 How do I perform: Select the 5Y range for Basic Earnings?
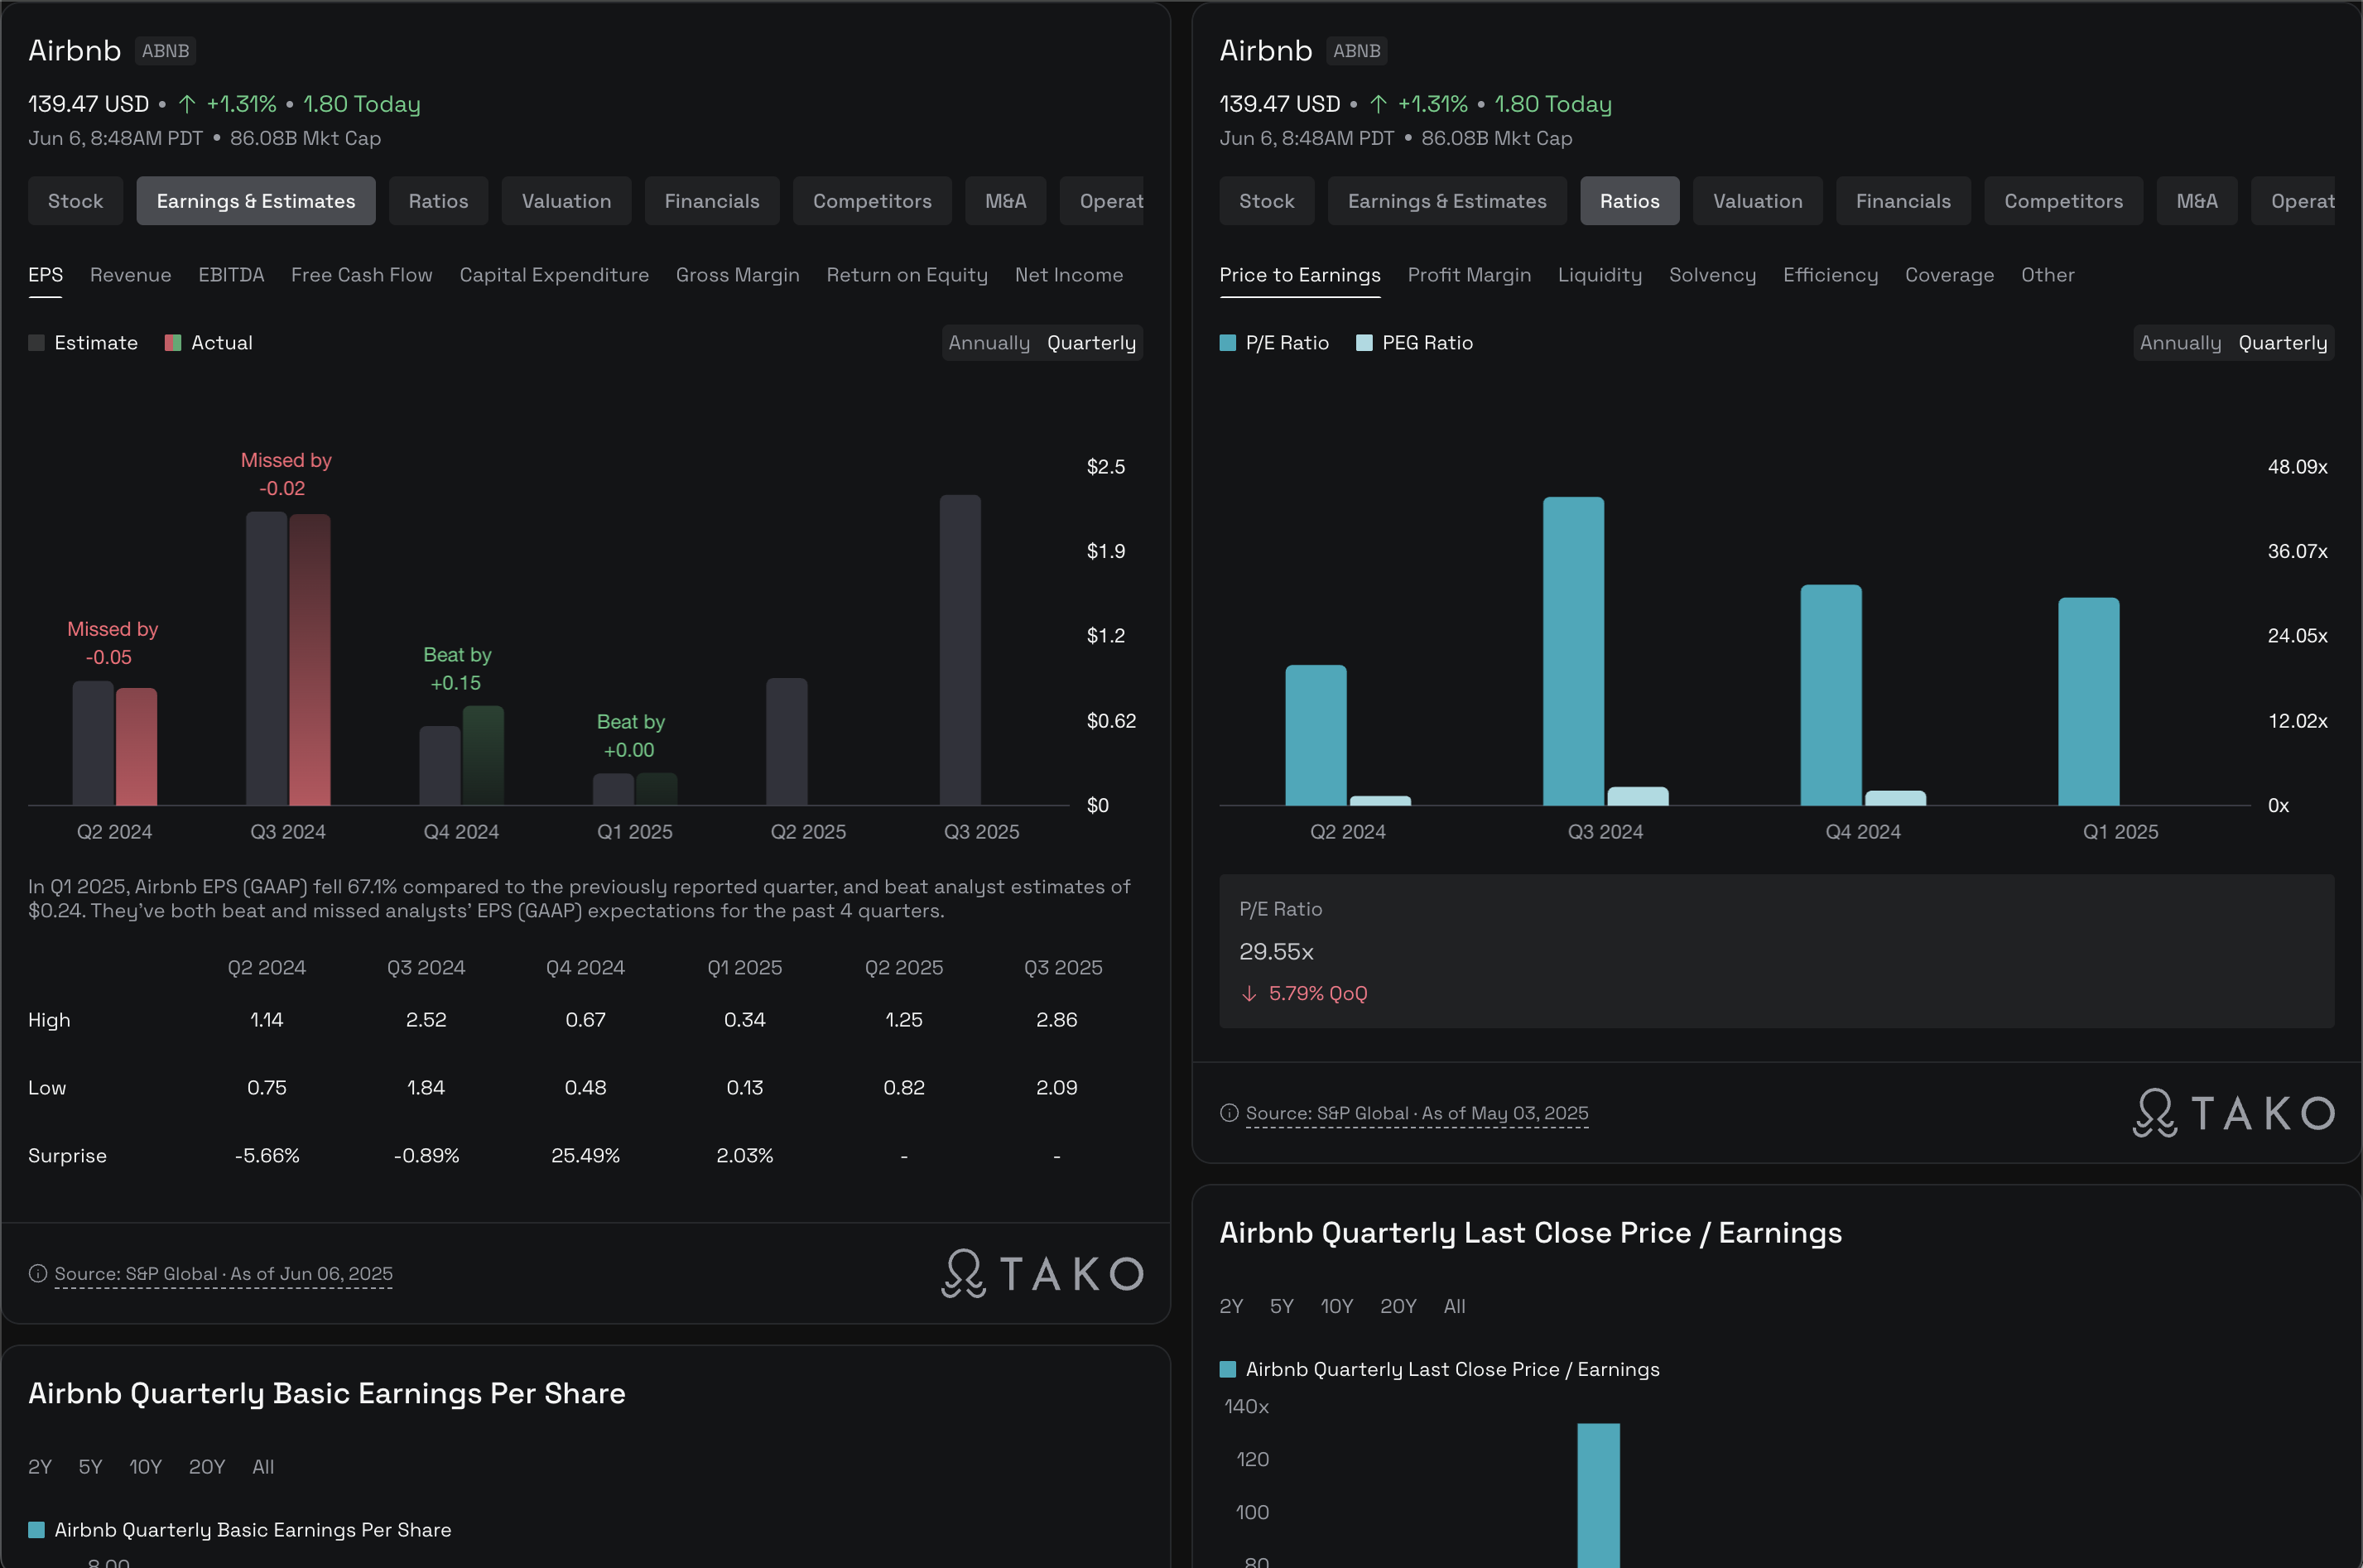pos(90,1467)
